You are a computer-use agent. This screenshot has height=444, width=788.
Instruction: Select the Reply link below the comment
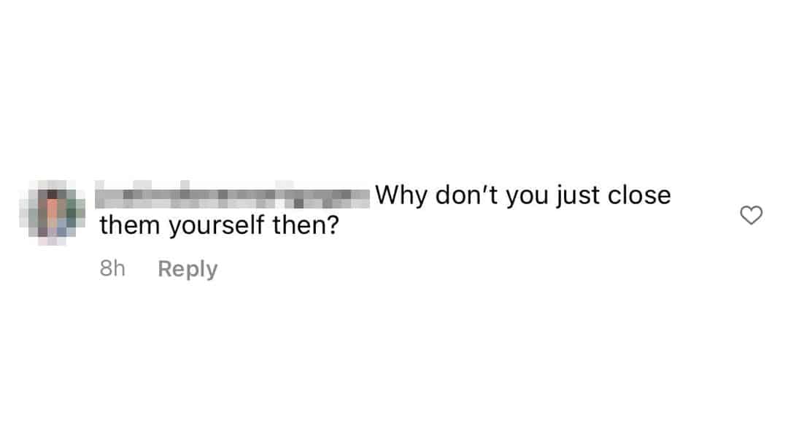click(x=188, y=269)
